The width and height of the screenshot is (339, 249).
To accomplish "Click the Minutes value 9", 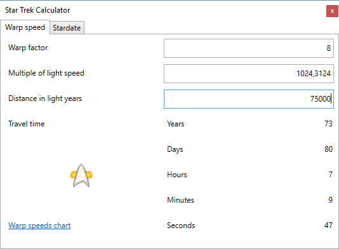I will pyautogui.click(x=330, y=199).
